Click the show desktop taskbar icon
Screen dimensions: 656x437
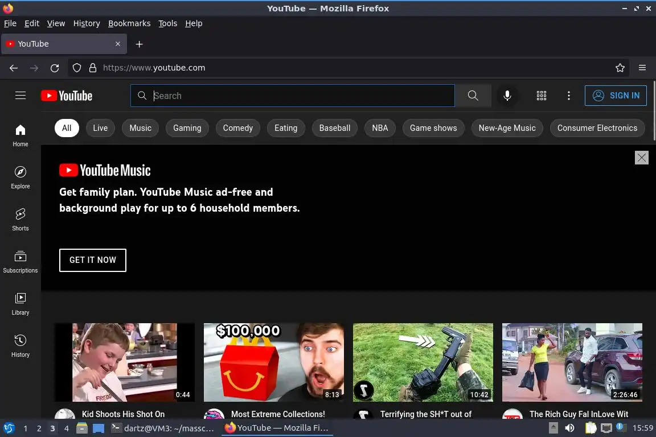click(x=99, y=428)
